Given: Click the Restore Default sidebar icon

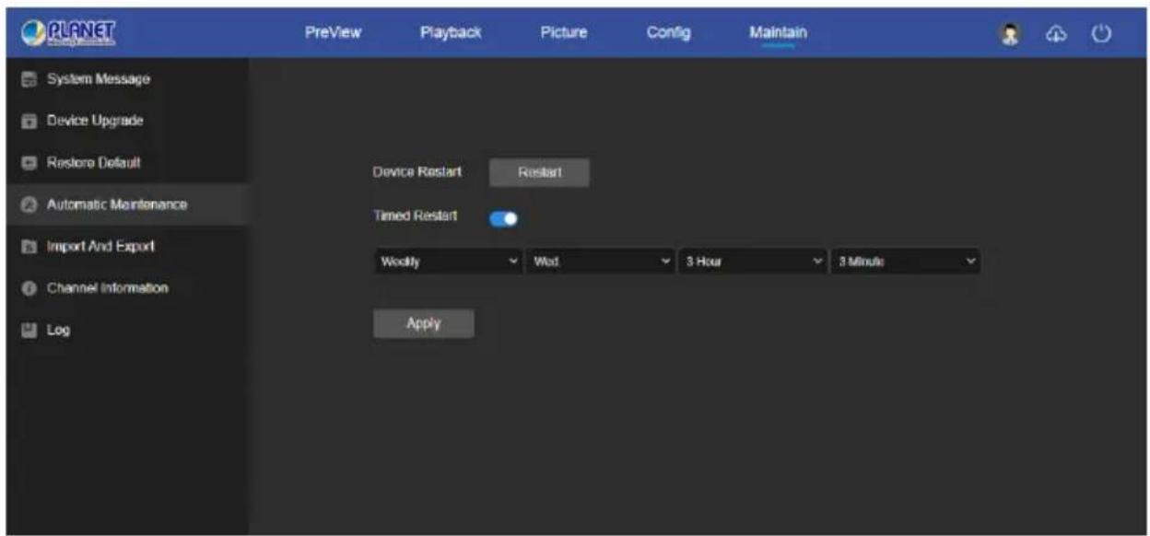Looking at the screenshot, I should (x=29, y=163).
